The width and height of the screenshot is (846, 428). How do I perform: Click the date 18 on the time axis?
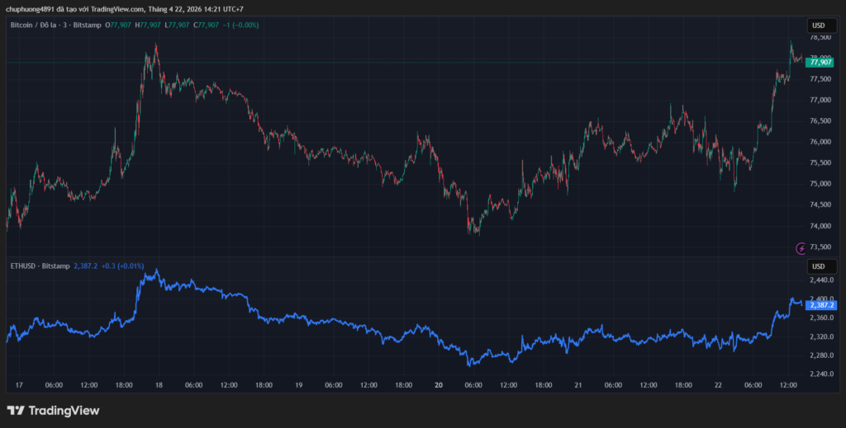click(x=158, y=384)
